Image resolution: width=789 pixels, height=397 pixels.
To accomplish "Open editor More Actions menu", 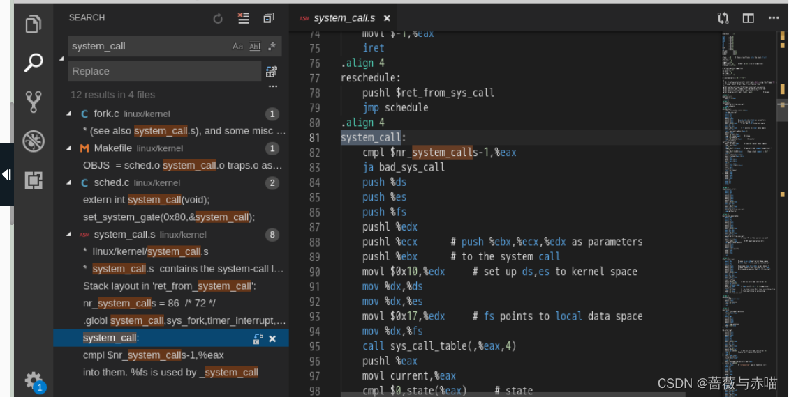I will pyautogui.click(x=774, y=18).
